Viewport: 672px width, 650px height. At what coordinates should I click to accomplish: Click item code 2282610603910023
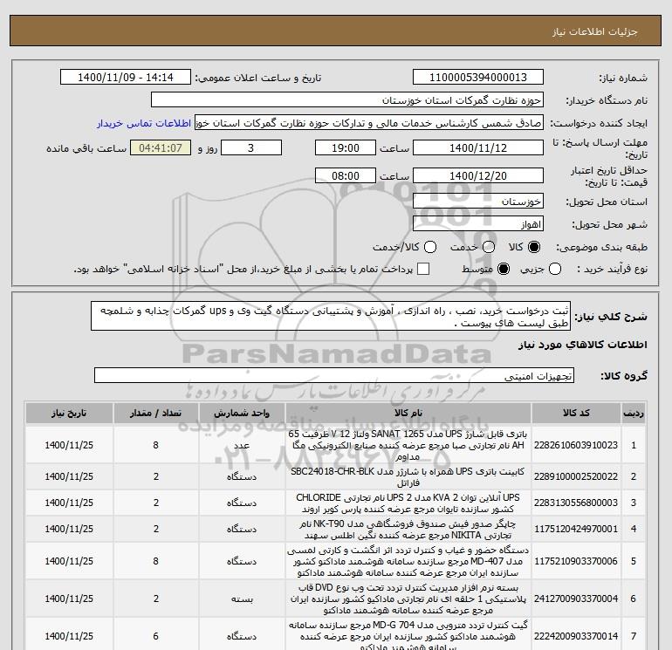point(576,445)
